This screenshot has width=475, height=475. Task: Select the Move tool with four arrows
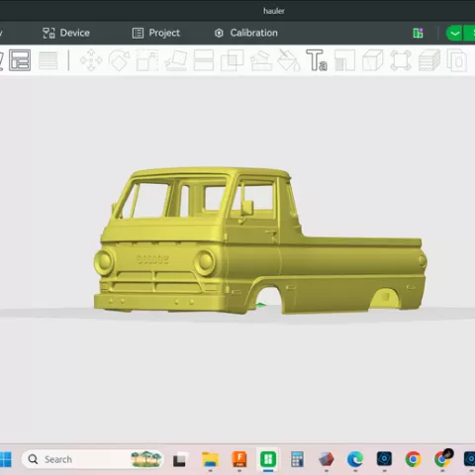91,60
